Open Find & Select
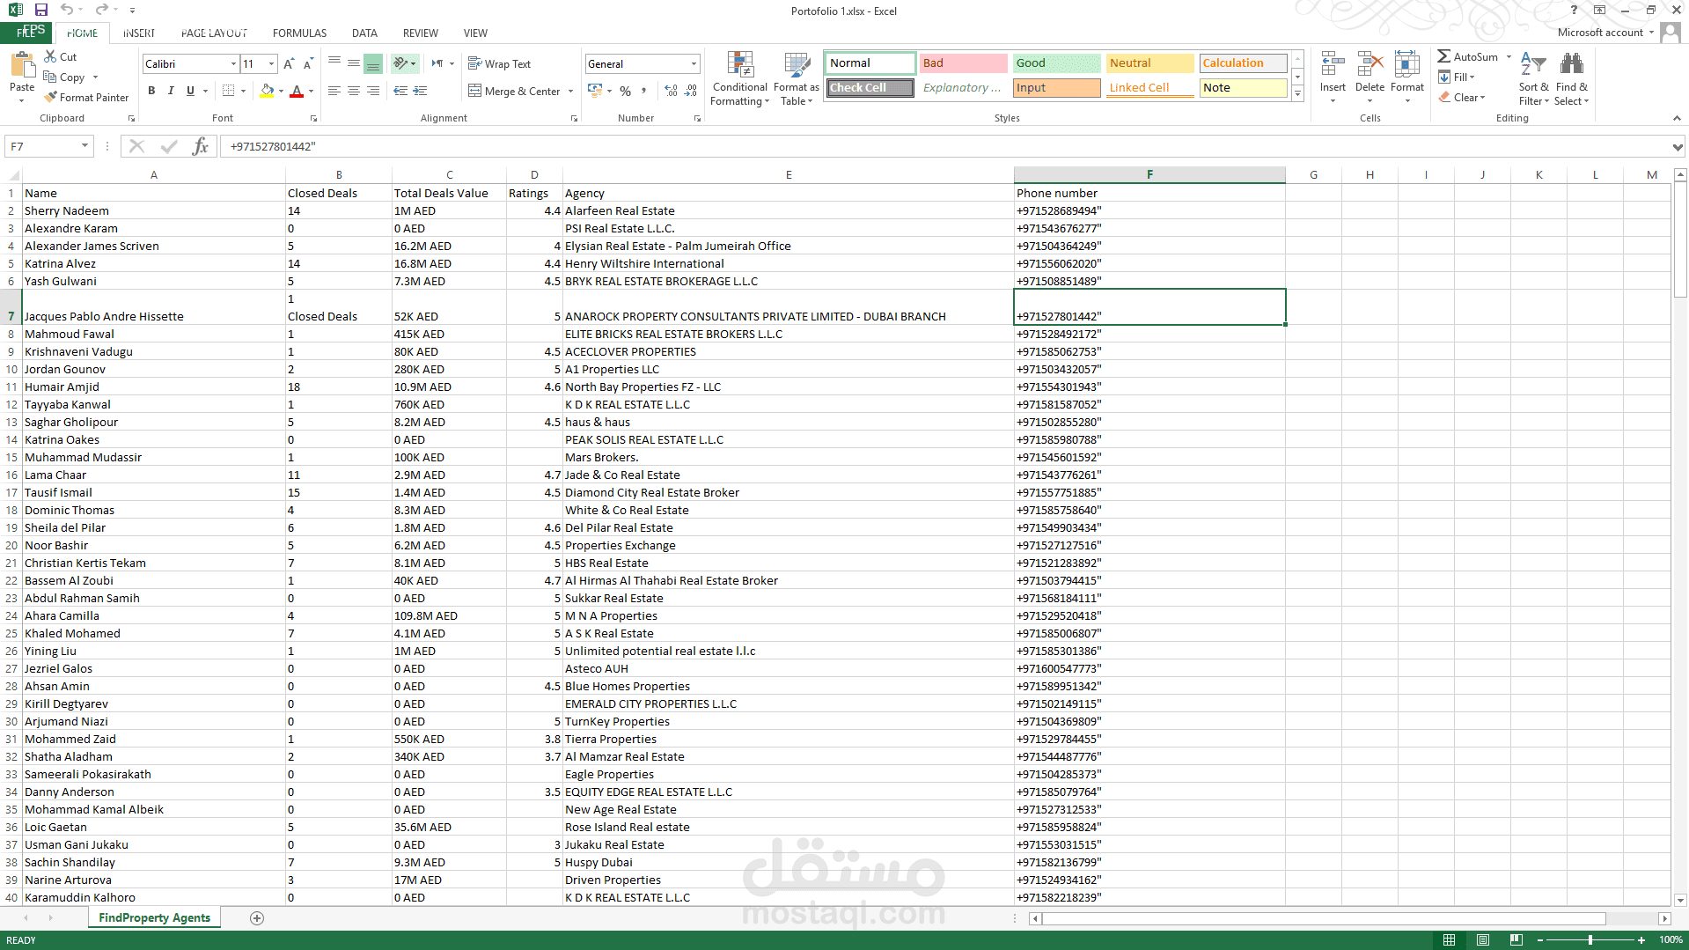 pos(1572,78)
